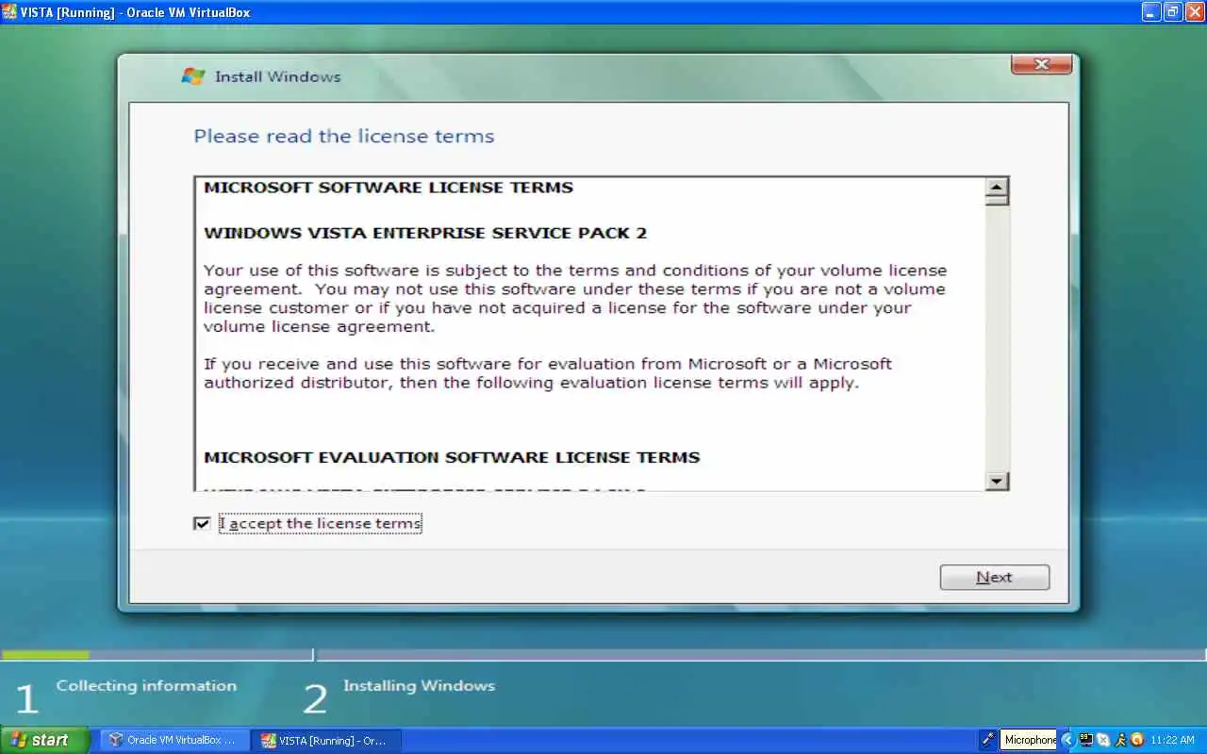Viewport: 1207px width, 754px height.
Task: Click the Microphone tooltip label
Action: click(x=1030, y=740)
